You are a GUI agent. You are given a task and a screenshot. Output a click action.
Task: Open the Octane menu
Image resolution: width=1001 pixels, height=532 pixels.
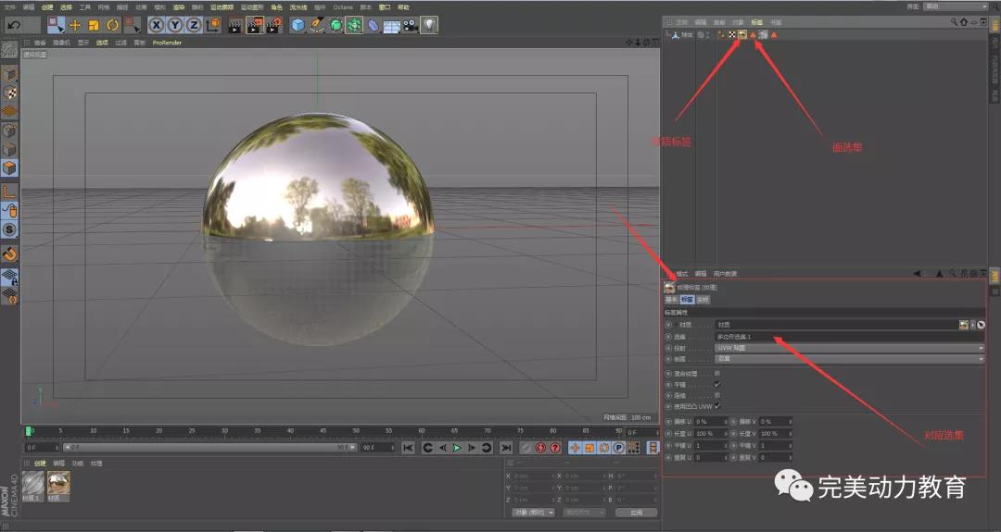343,6
